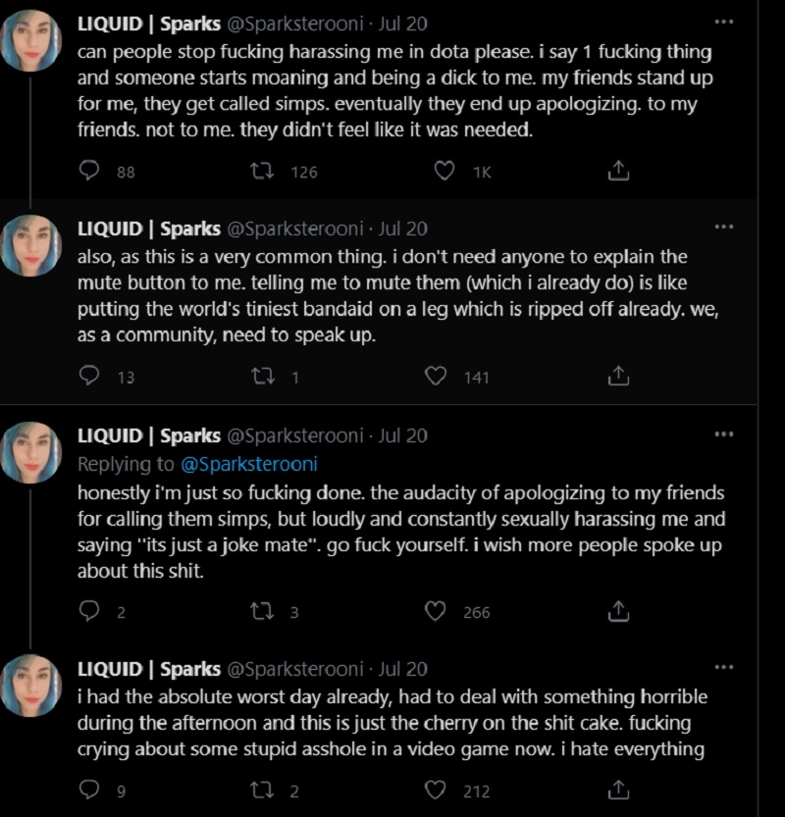This screenshot has height=817, width=785.
Task: Share the first tweet about dota harassment
Action: coord(618,171)
